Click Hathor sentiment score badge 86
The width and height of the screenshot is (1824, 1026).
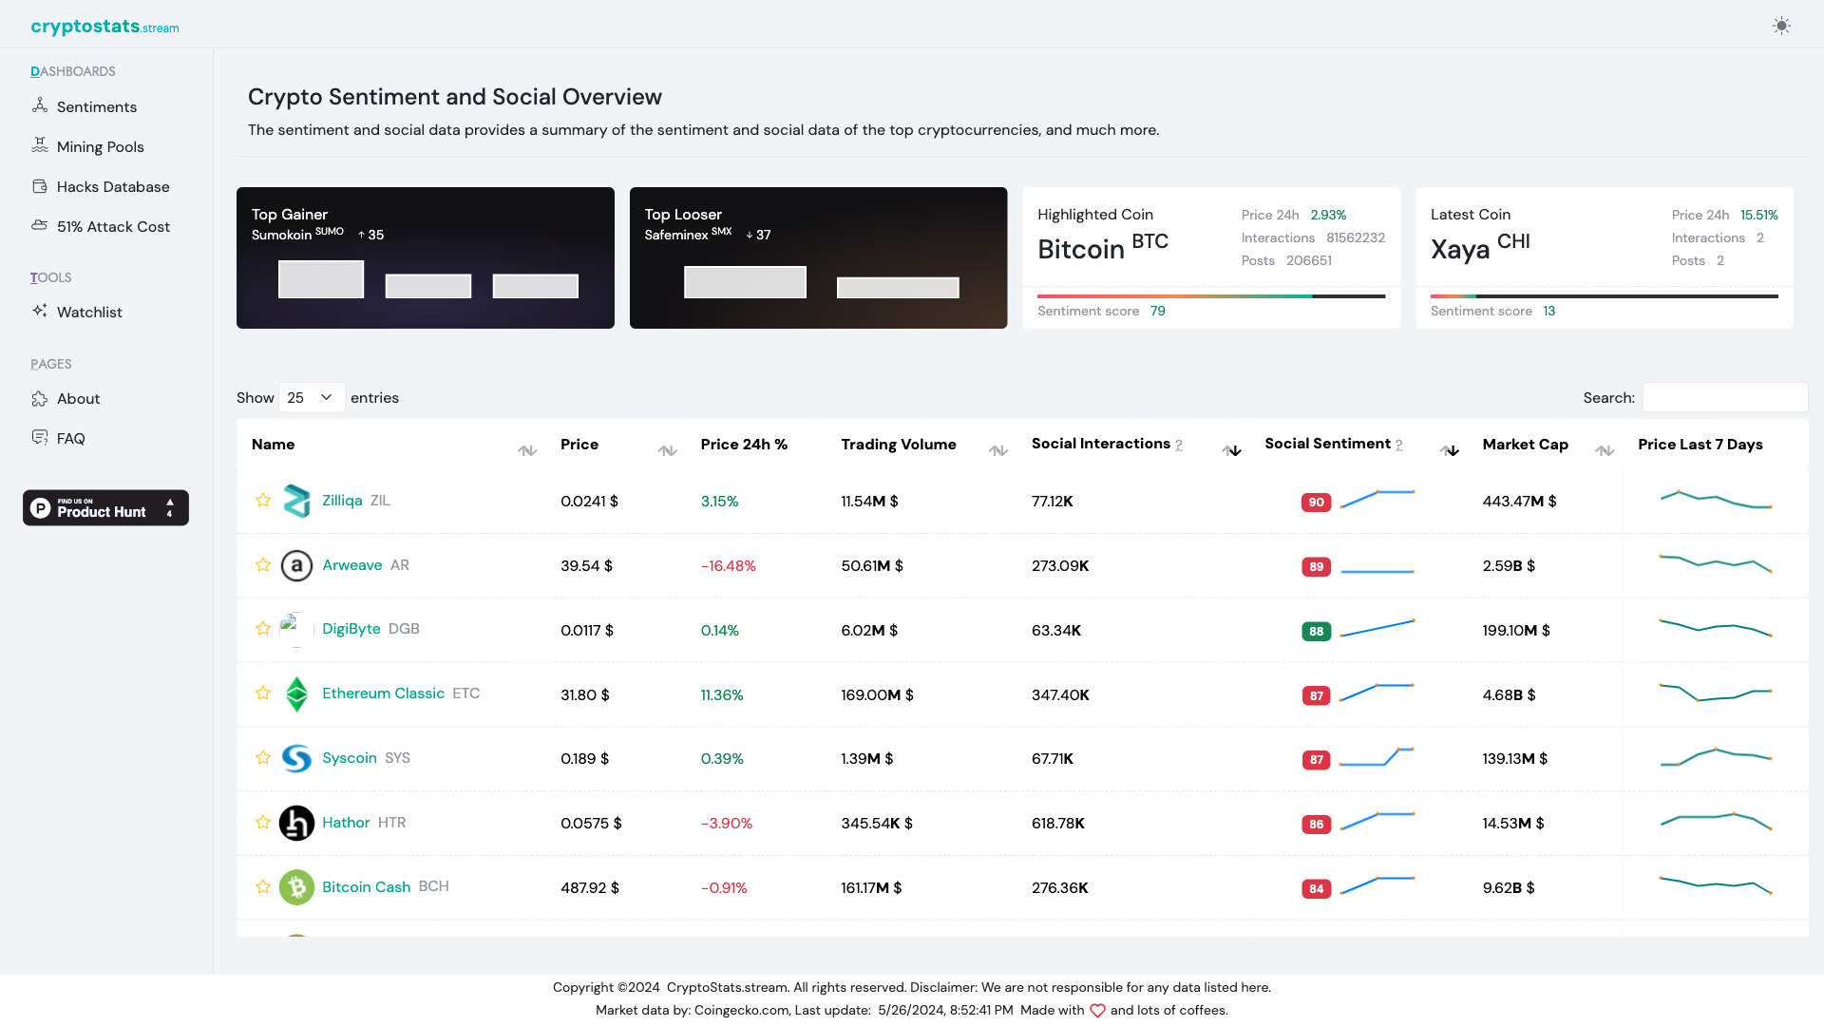pyautogui.click(x=1316, y=825)
